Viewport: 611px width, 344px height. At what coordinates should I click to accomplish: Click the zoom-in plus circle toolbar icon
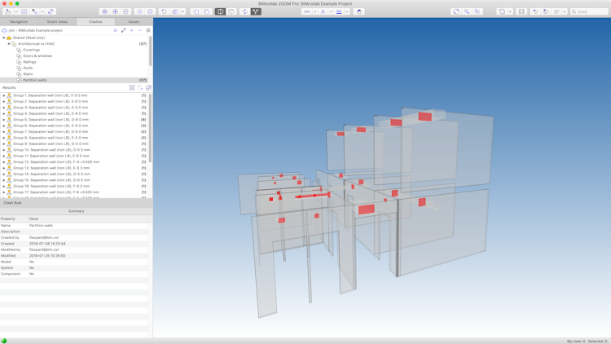(115, 11)
